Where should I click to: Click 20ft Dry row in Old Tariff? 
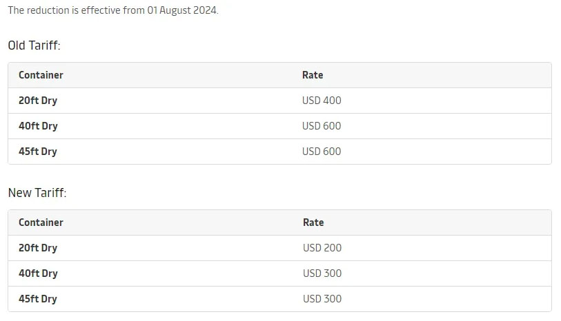tap(279, 101)
